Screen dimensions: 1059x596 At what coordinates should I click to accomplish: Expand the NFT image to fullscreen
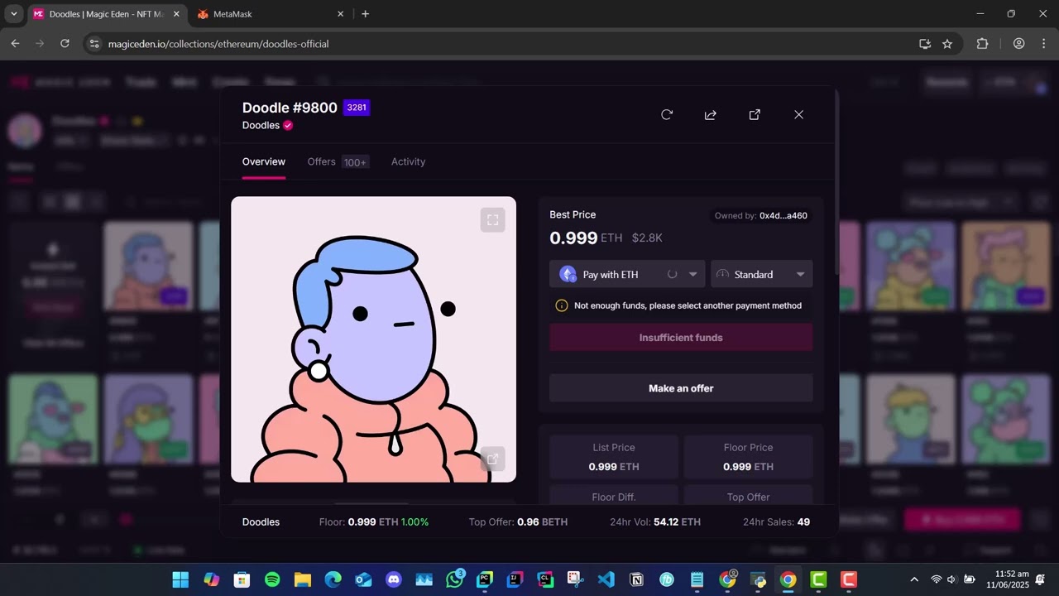click(x=492, y=219)
